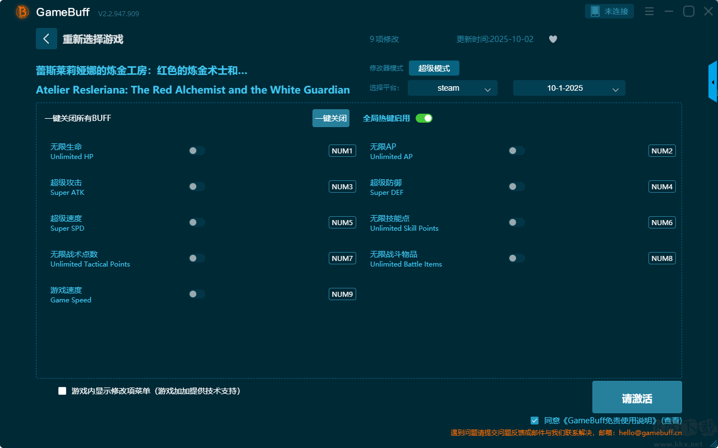Click the GameBuff logo icon

[x=22, y=12]
